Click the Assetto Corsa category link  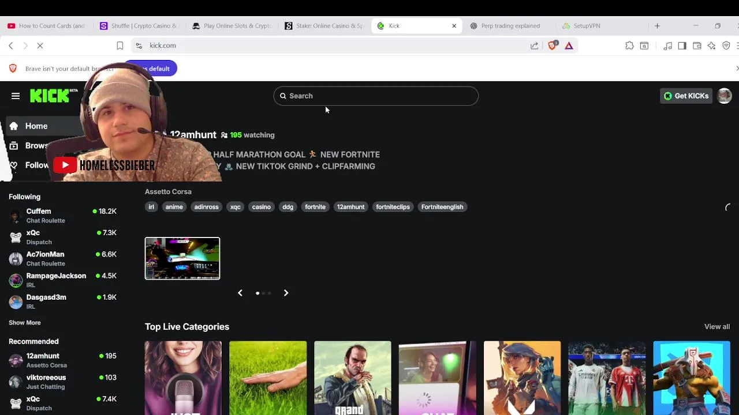pyautogui.click(x=168, y=192)
